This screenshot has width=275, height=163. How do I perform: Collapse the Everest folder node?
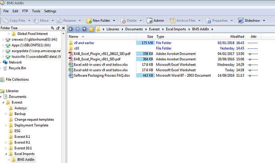(x=3, y=102)
